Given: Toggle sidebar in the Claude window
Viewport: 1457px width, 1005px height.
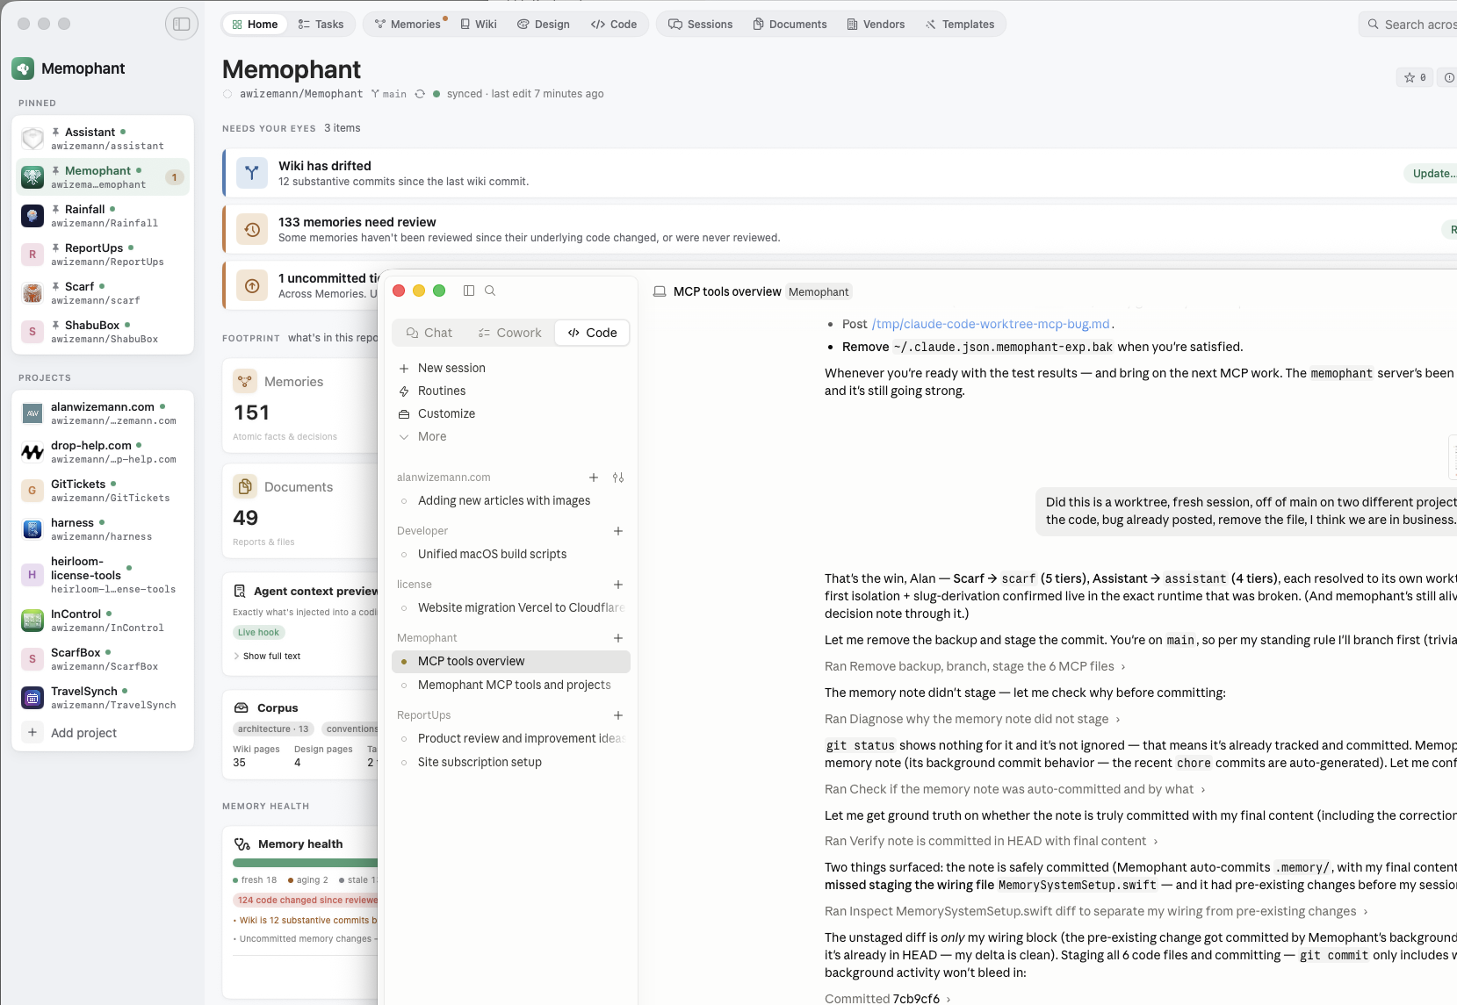Looking at the screenshot, I should pos(469,291).
